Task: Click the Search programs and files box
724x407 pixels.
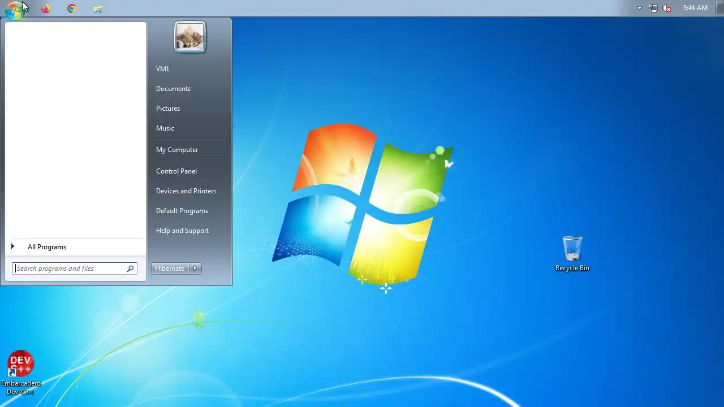Action: click(75, 269)
